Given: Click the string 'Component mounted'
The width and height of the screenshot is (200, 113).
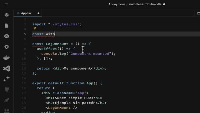Looking at the screenshot, I should coord(90,54).
